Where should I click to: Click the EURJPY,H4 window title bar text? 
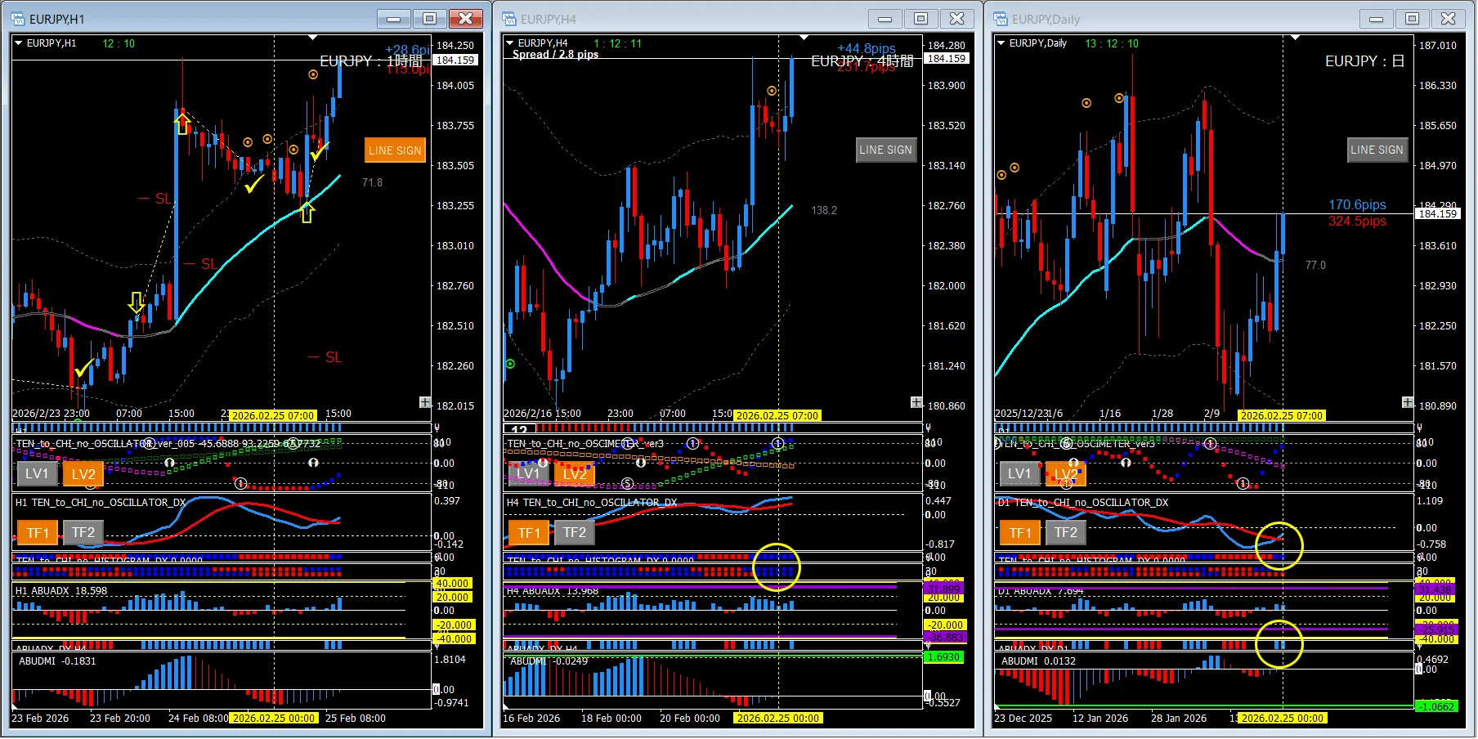[549, 19]
